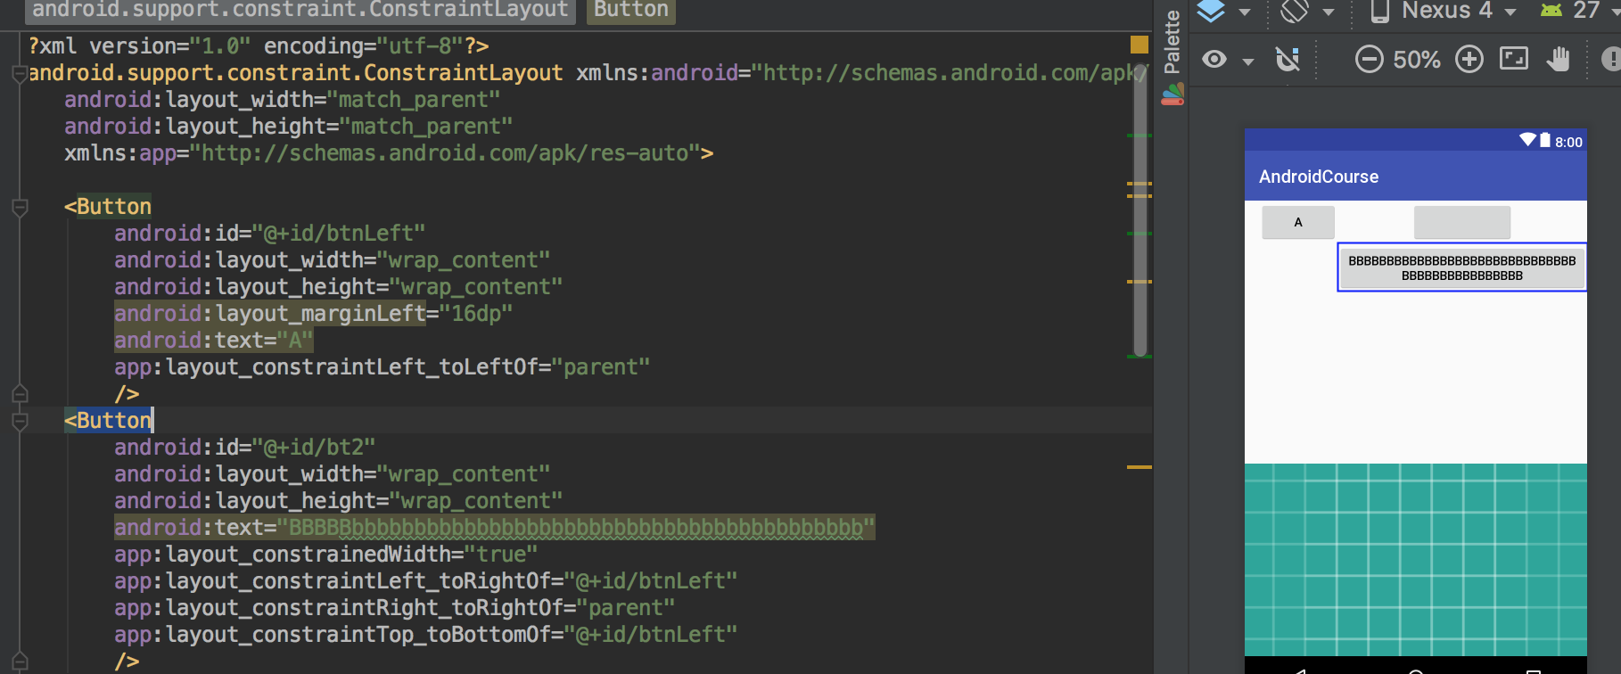Open the design surface dropdown arrow
The width and height of the screenshot is (1621, 674).
point(1245,12)
